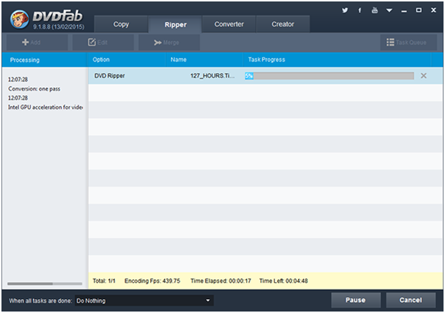Screen dimensions: 445x313
Task: Click the Time Left: 00:04:48 text
Action: pyautogui.click(x=283, y=281)
